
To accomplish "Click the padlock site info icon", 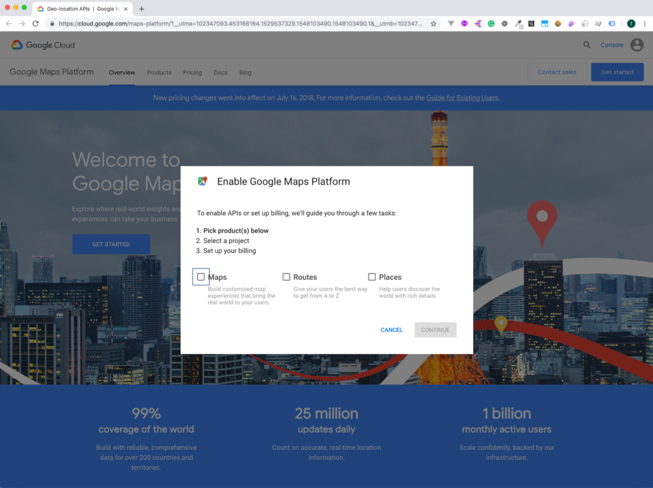I will (52, 24).
